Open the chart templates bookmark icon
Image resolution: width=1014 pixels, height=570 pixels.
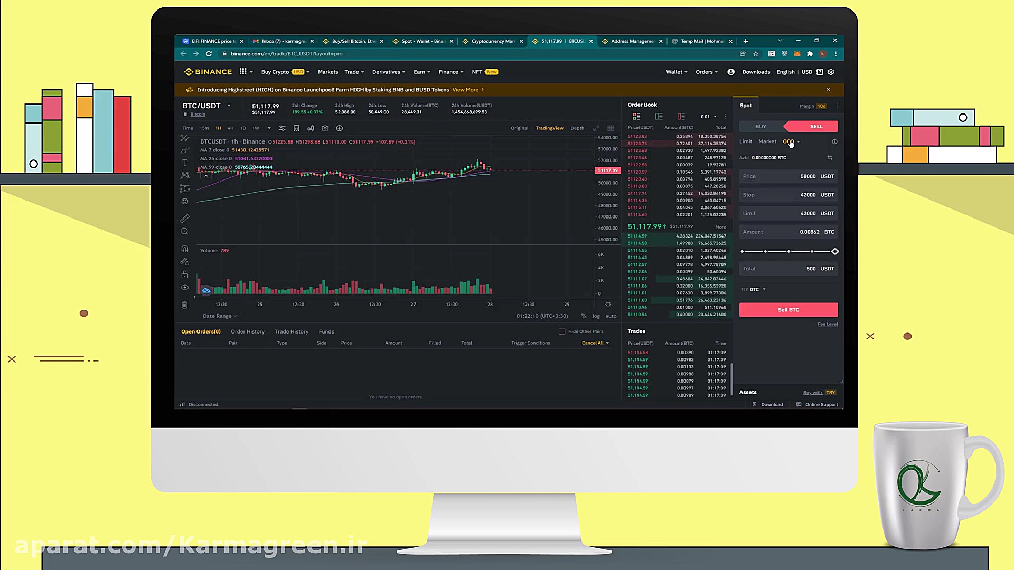[x=296, y=128]
